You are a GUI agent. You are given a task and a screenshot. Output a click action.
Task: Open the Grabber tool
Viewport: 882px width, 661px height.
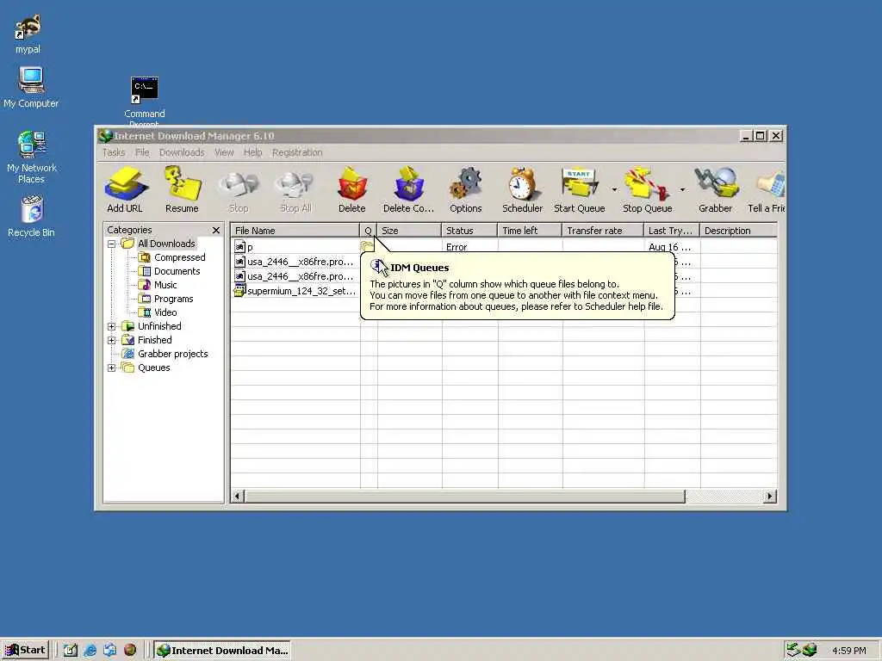[x=715, y=190]
